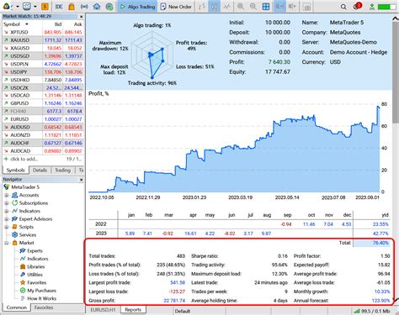Select the GBPUSD row in Market Watch
The width and height of the screenshot is (399, 315).
pyautogui.click(x=43, y=103)
